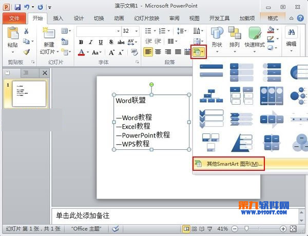Align text to the right
The image size is (308, 236).
click(168, 52)
